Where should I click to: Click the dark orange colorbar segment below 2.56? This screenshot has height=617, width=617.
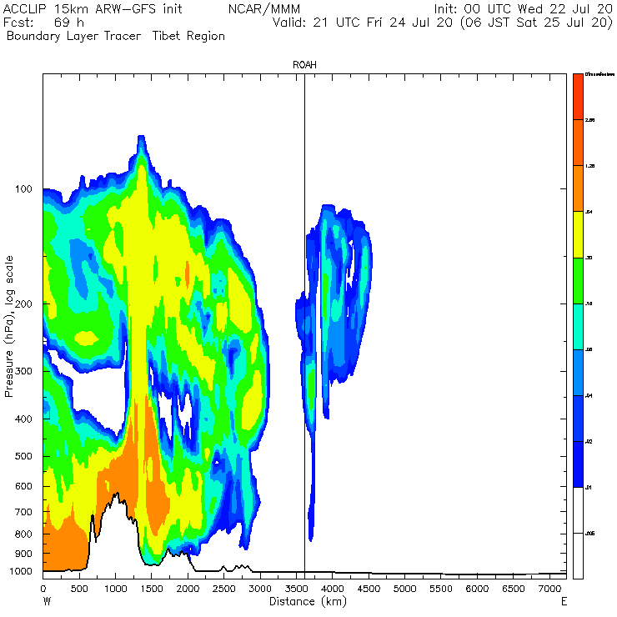click(578, 143)
